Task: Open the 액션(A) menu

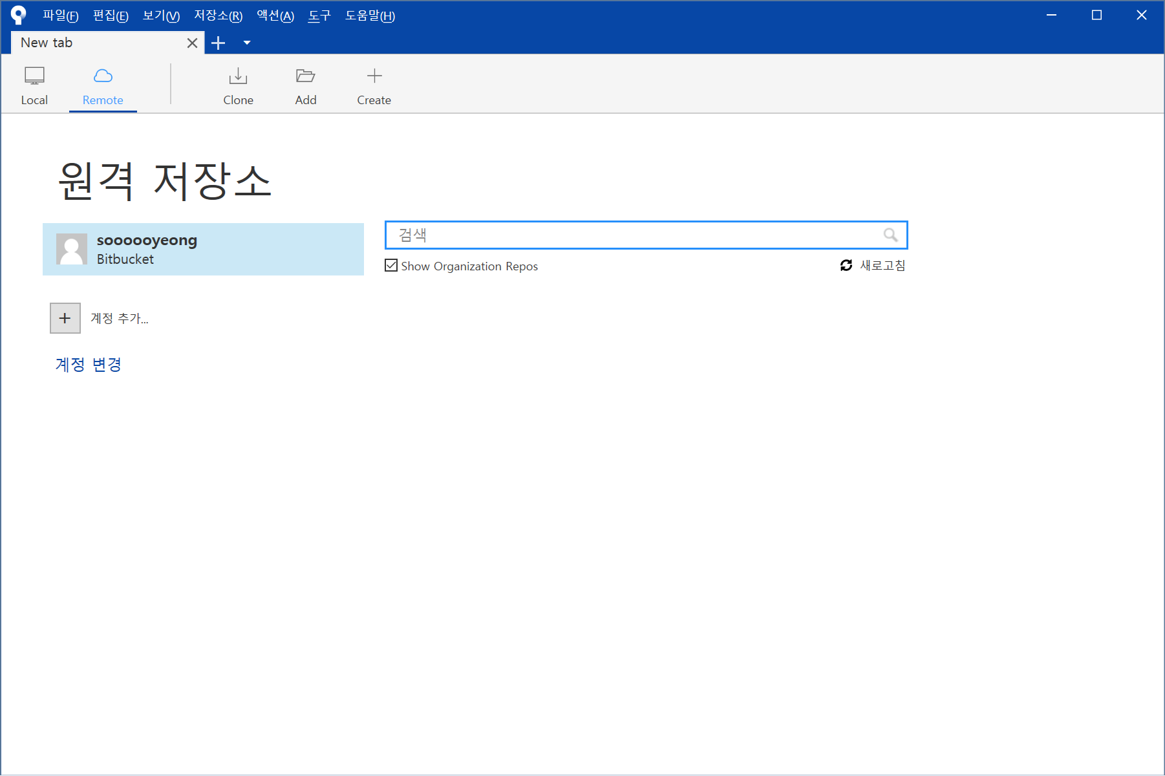Action: [275, 16]
